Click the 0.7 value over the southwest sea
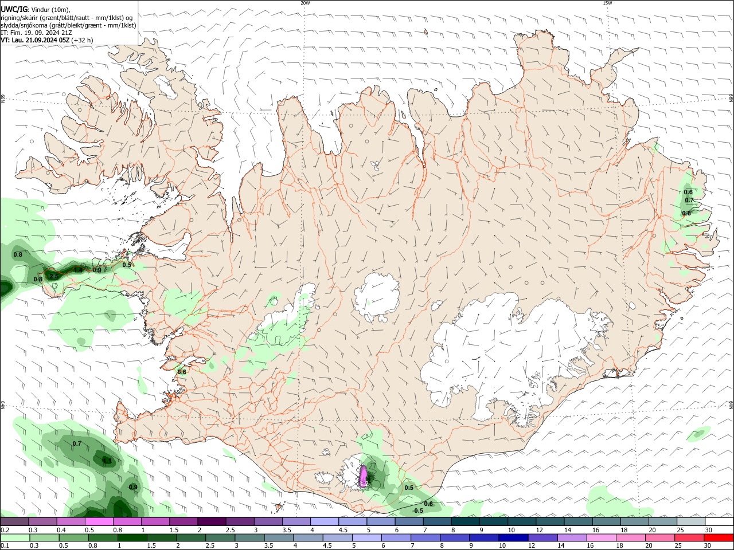The width and height of the screenshot is (734, 550). [x=77, y=443]
